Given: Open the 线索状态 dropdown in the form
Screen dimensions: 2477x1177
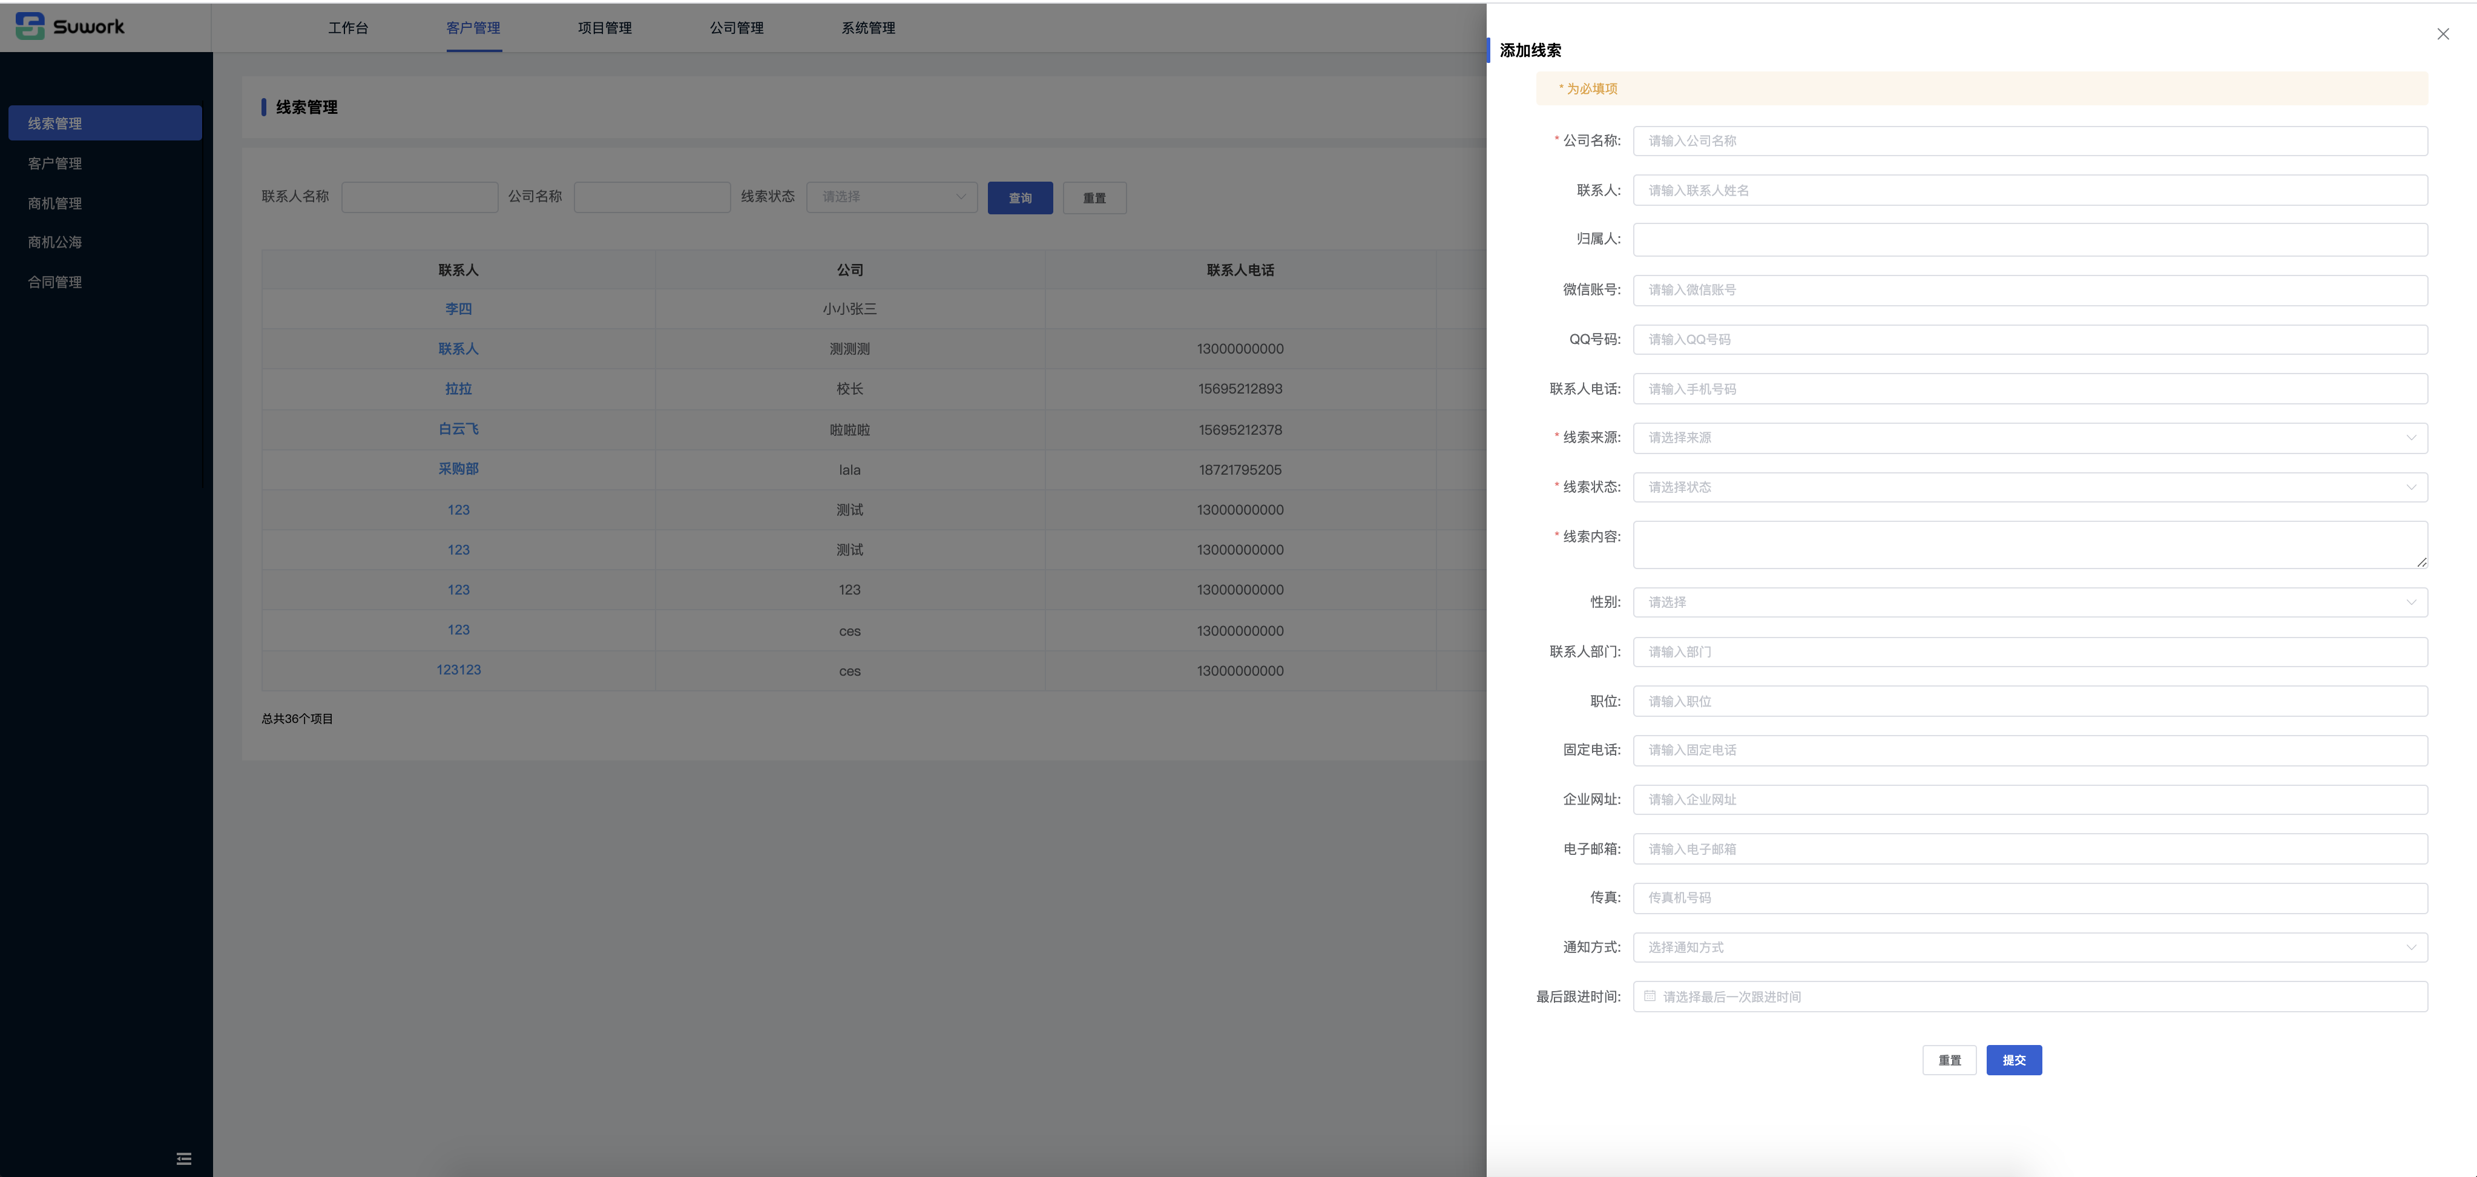Looking at the screenshot, I should coord(2030,487).
